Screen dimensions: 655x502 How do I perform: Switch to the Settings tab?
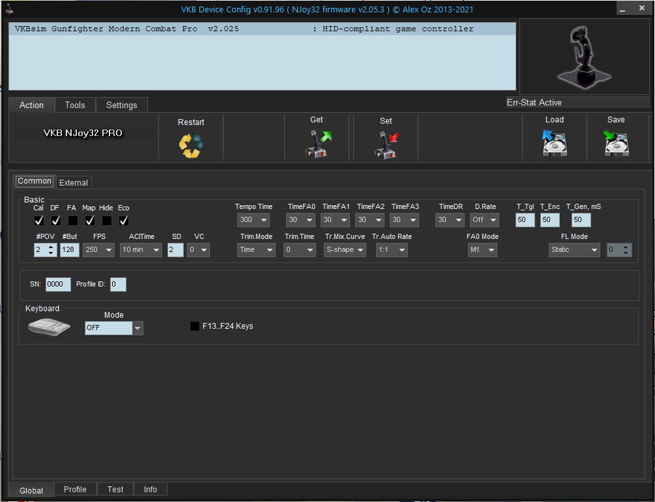click(x=122, y=105)
